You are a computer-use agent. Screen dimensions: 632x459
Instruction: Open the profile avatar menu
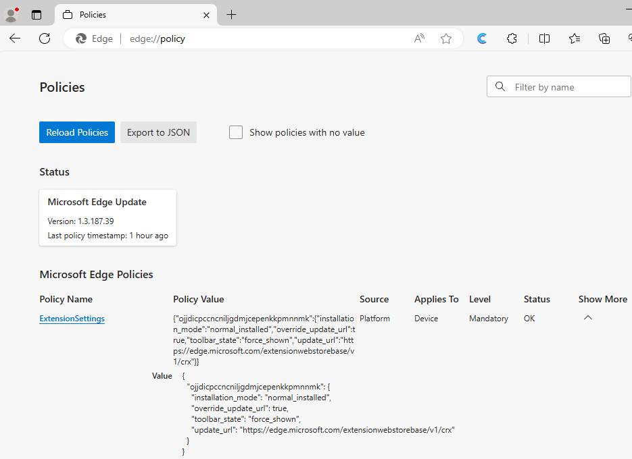click(11, 14)
